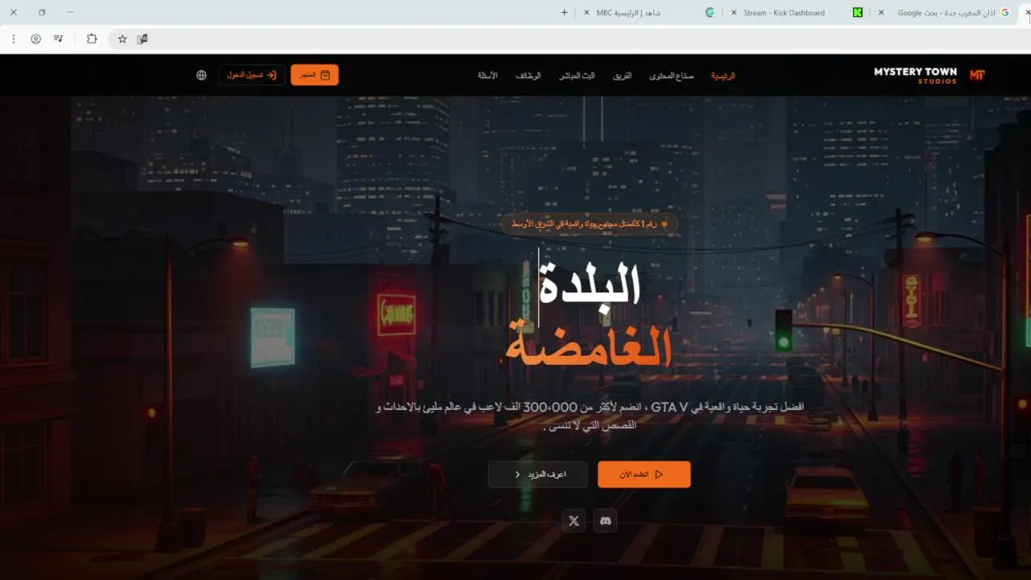The width and height of the screenshot is (1031, 580).
Task: Click the اعرف المزيد button
Action: coord(537,474)
